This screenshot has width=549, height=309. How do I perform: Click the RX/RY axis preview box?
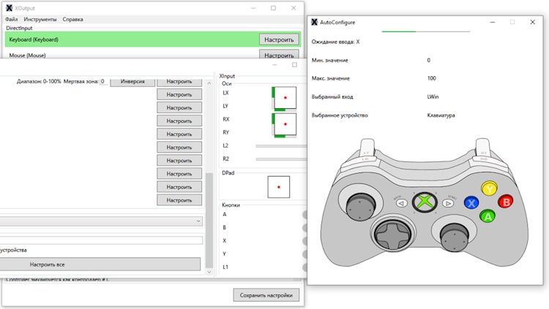click(x=284, y=125)
